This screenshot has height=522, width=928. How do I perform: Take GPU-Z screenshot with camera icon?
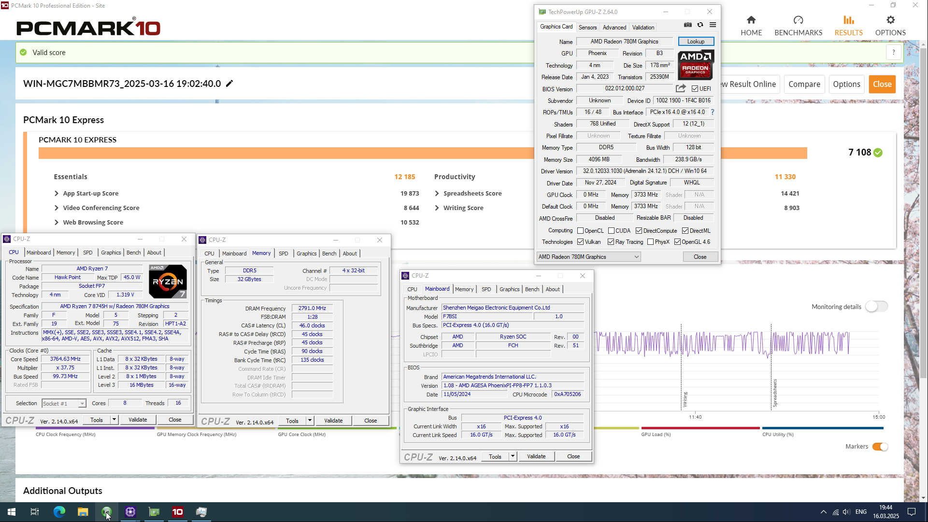point(688,25)
